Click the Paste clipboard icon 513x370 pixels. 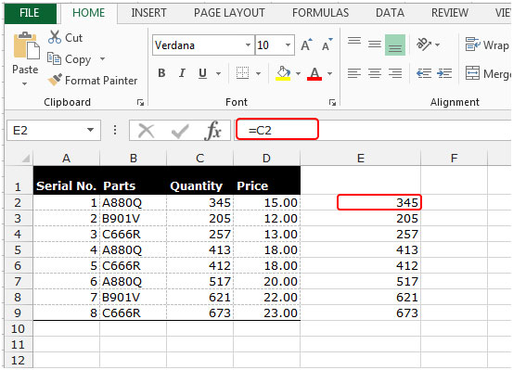pos(26,46)
